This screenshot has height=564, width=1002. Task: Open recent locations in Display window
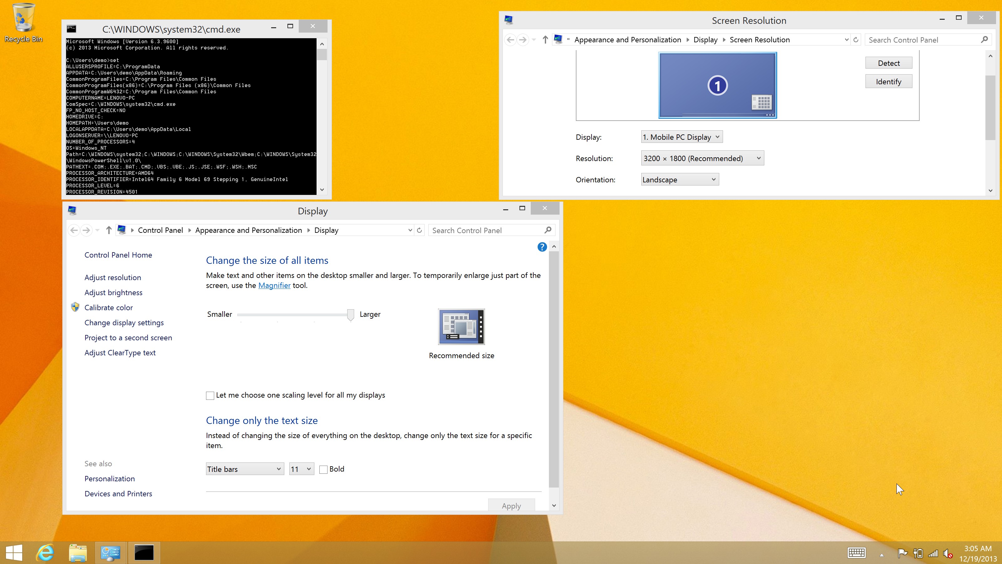[x=97, y=230]
